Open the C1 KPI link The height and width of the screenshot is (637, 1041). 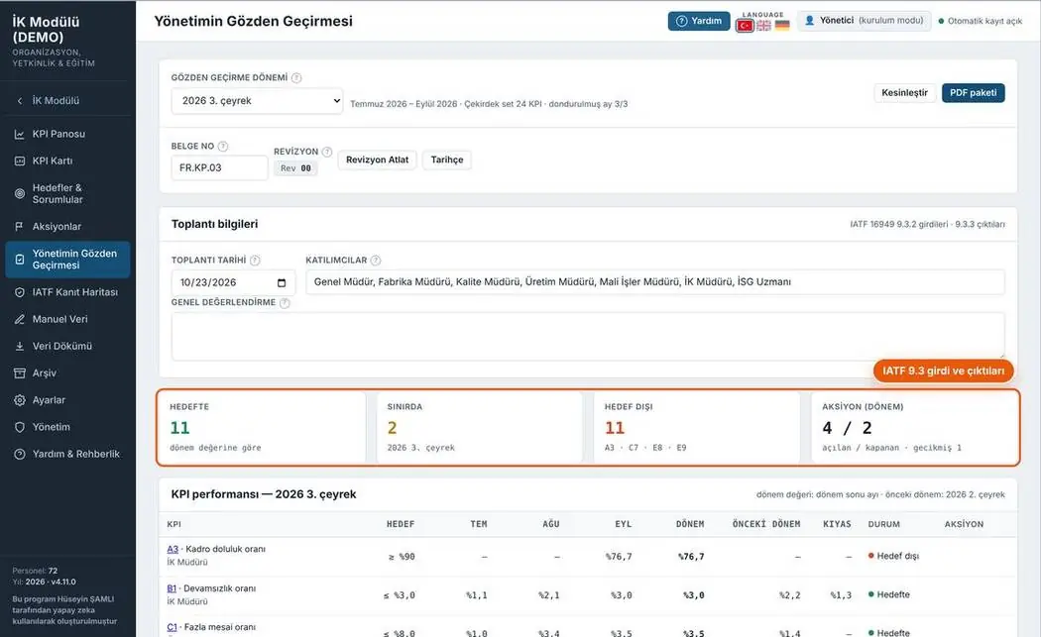[x=172, y=627]
